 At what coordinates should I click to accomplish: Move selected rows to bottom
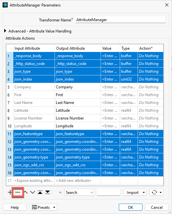(48, 193)
